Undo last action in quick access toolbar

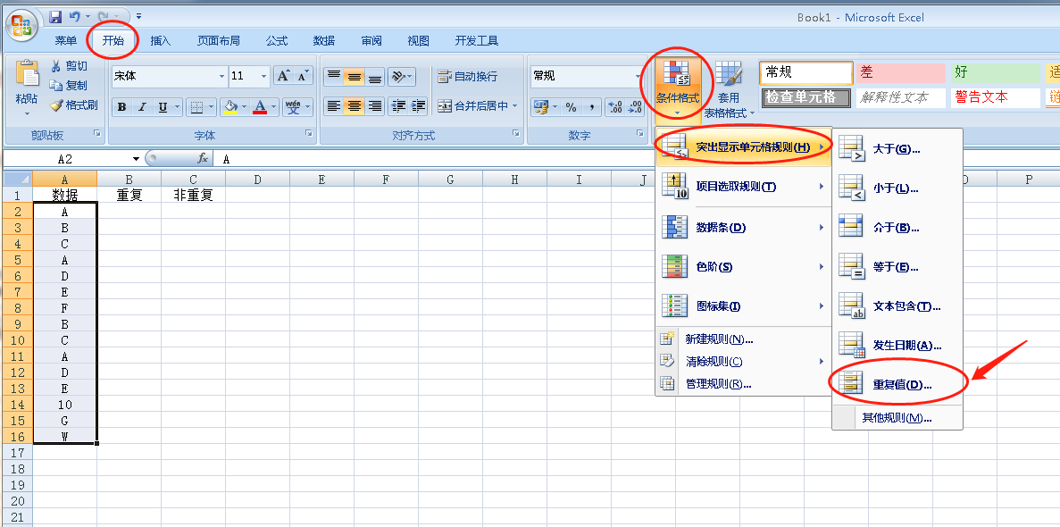(75, 16)
